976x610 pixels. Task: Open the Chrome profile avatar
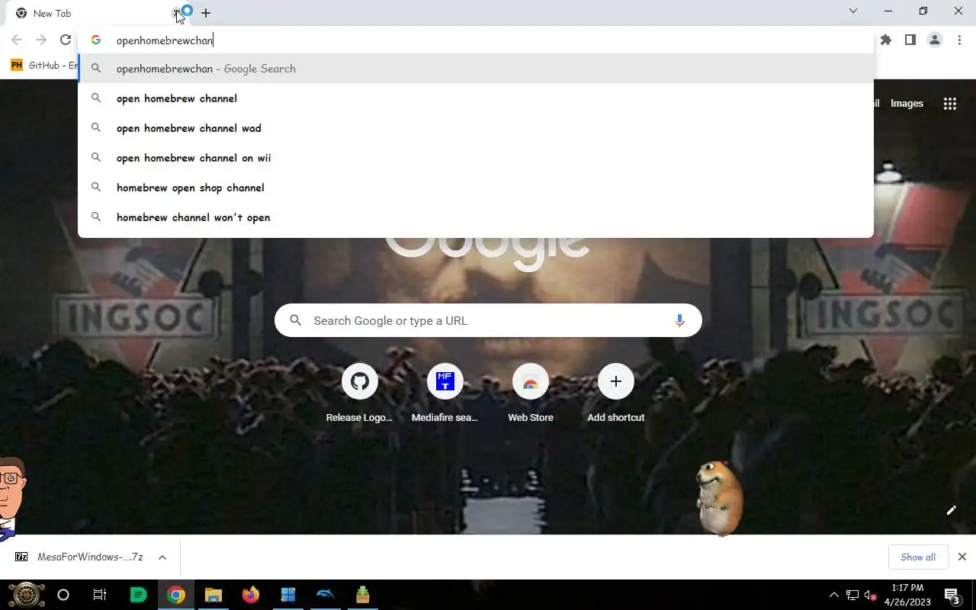click(935, 40)
